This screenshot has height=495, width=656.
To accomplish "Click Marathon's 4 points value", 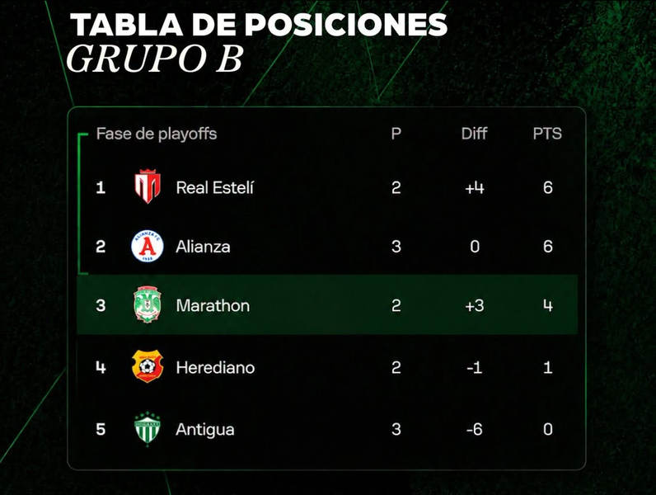I will click(548, 306).
